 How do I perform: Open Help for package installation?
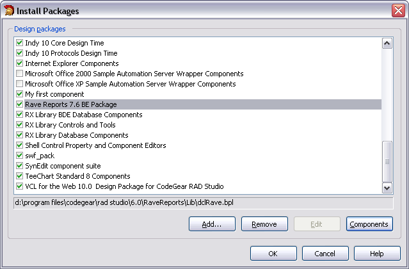pyautogui.click(x=376, y=253)
